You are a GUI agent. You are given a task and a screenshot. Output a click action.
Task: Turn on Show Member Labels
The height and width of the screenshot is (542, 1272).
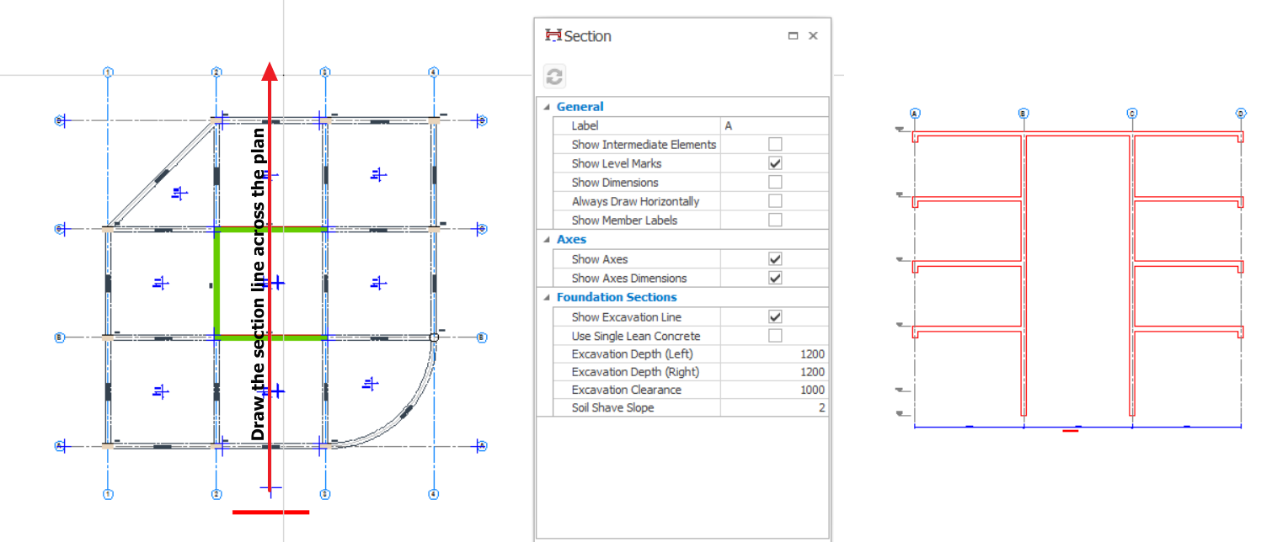(x=775, y=221)
